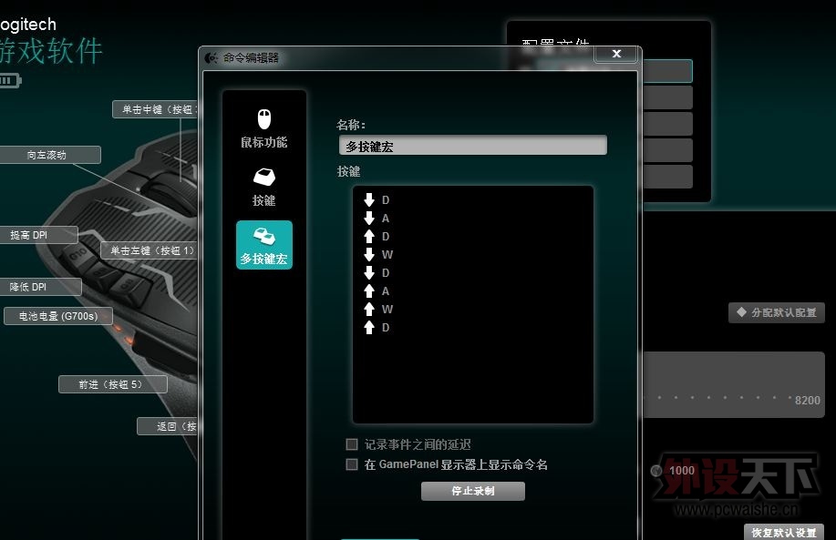Click the 停止录制 stop recording button

(x=473, y=491)
